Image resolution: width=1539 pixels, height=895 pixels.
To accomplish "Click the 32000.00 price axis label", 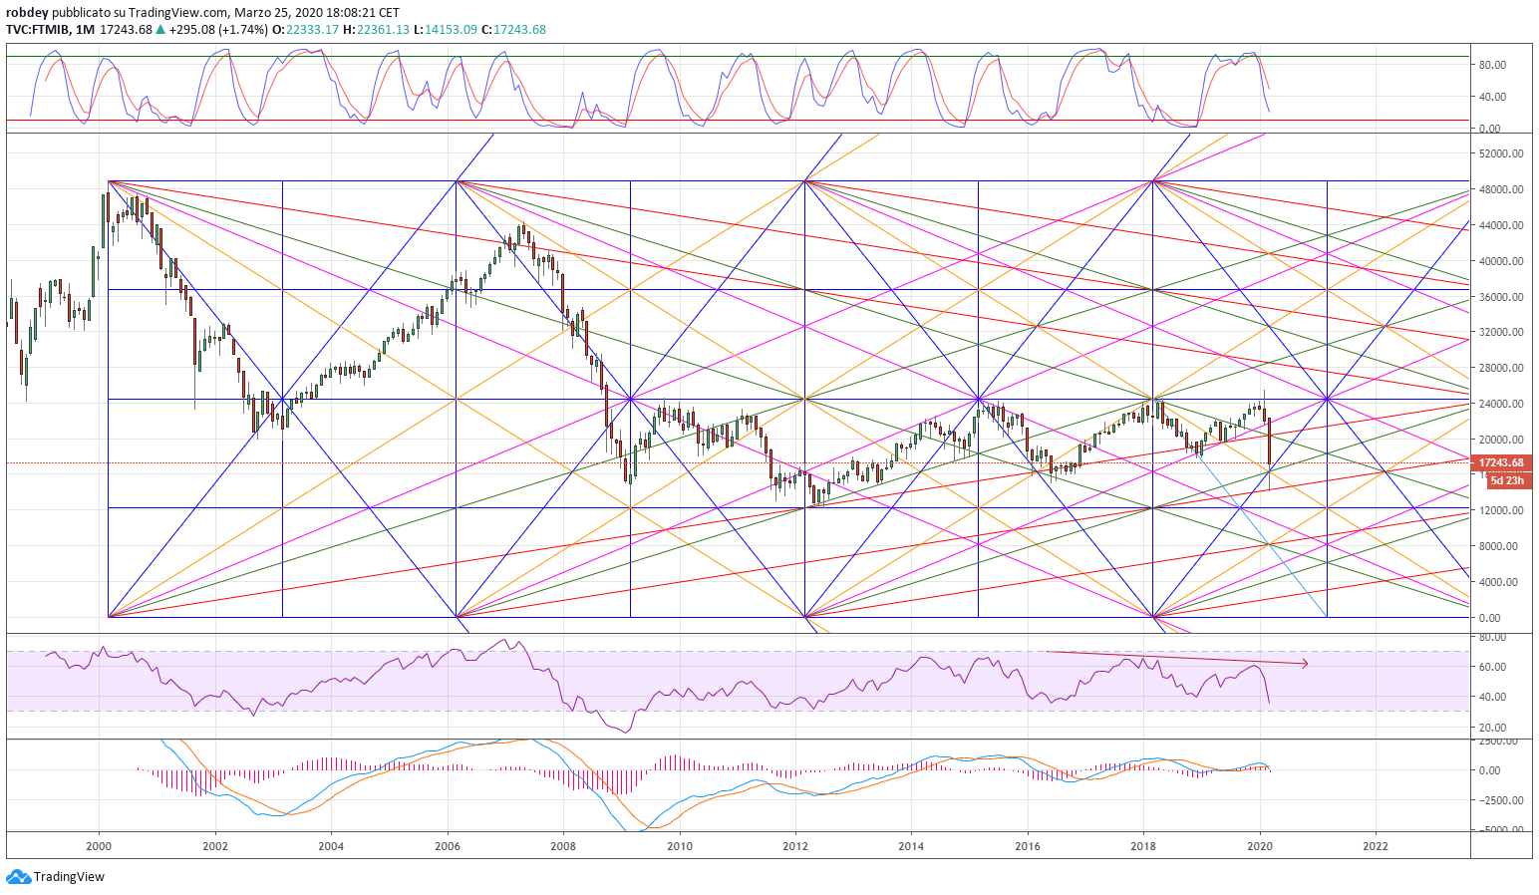I will 1501,332.
